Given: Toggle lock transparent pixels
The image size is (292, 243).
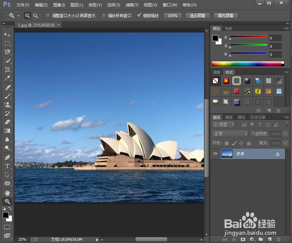Looking at the screenshot, I should tap(227, 143).
